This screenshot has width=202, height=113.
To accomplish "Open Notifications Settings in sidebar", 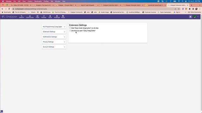I will point(54,37).
